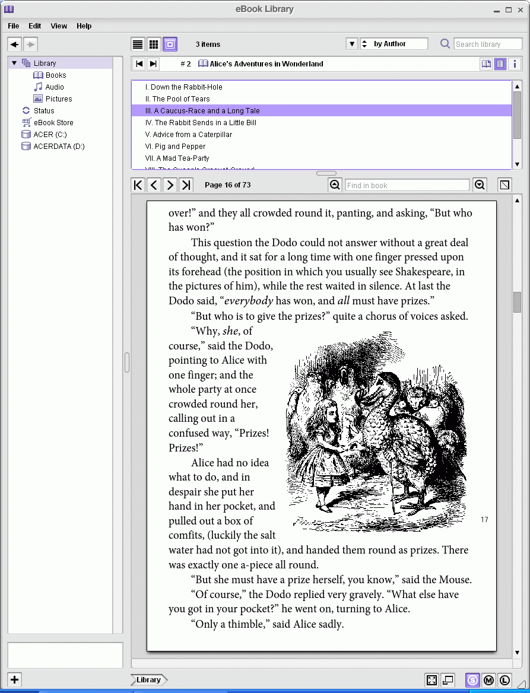Click the chapter list scroll-down arrow

coord(517,164)
